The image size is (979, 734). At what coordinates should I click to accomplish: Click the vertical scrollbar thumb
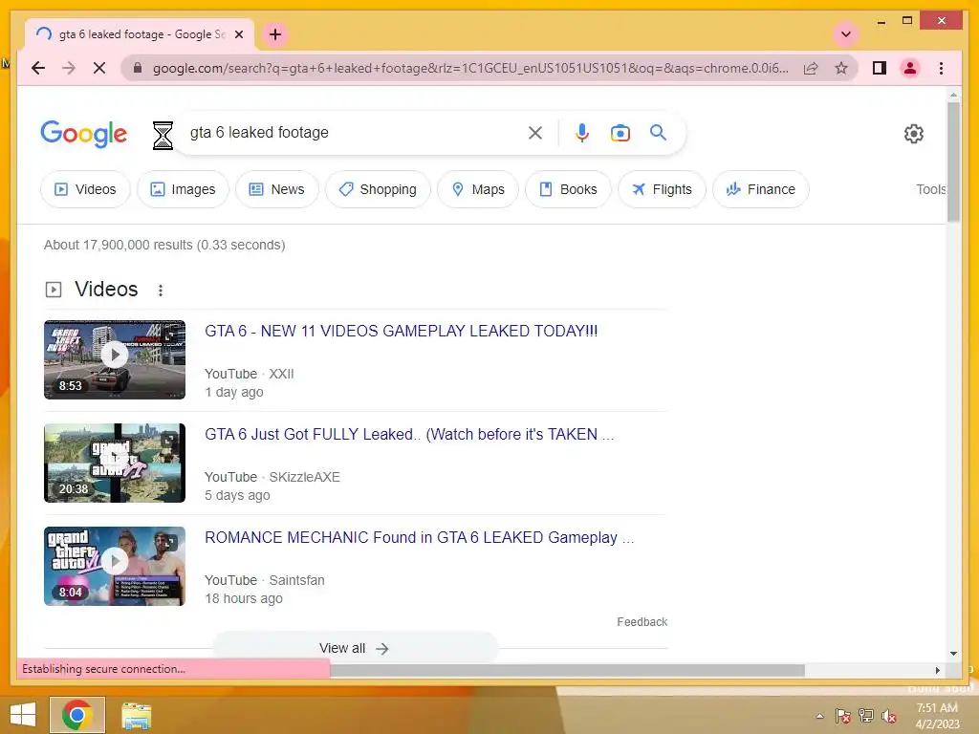pos(953,161)
